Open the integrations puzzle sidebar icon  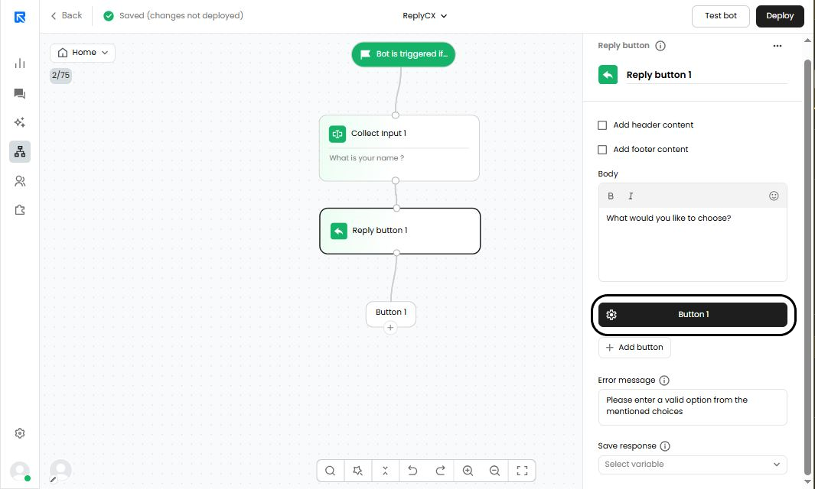point(20,210)
